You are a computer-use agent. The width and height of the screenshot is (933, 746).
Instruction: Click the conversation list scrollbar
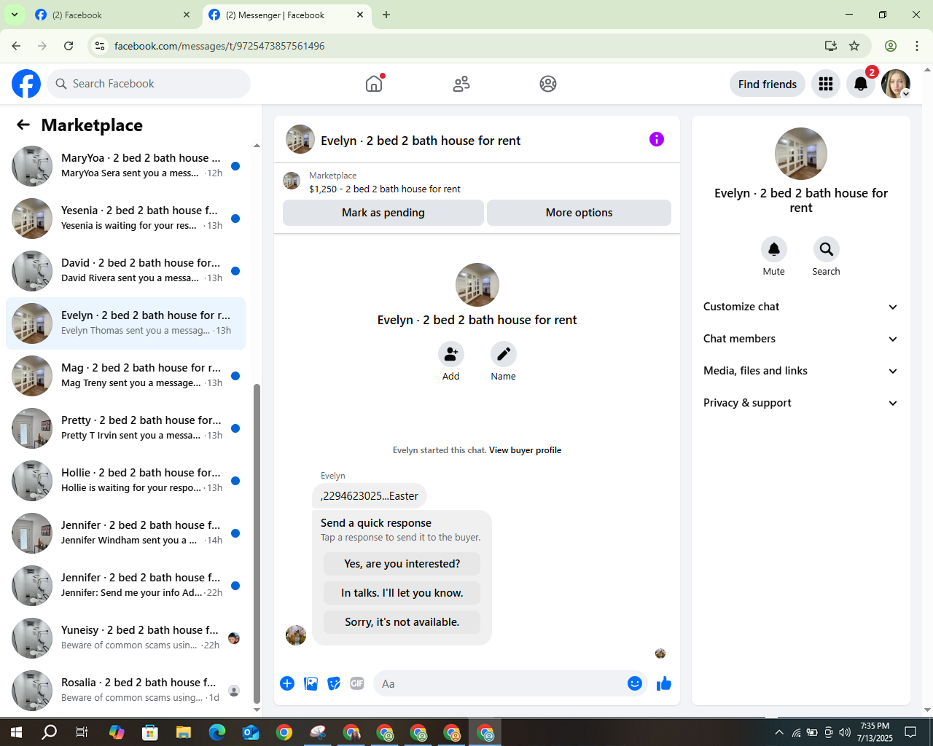click(257, 544)
